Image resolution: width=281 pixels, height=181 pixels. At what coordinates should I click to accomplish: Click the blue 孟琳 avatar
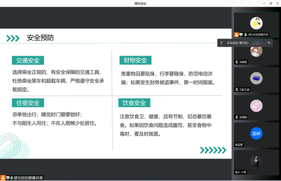pyautogui.click(x=256, y=133)
